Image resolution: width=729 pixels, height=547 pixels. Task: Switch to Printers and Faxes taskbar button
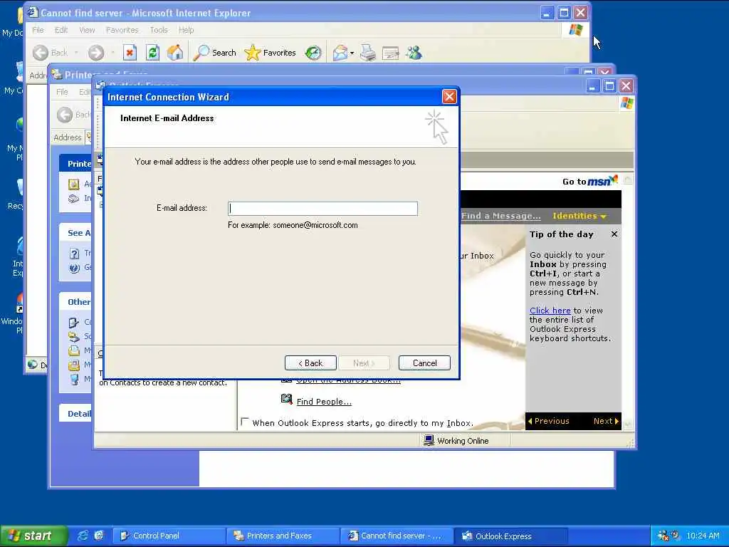tap(282, 536)
